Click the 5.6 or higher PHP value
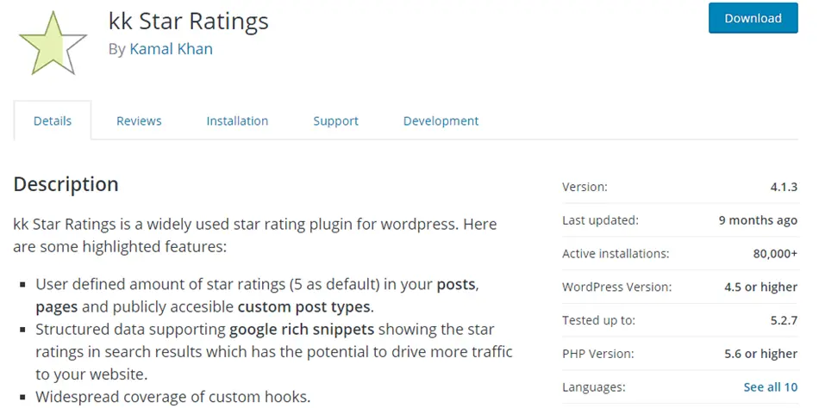The image size is (819, 408). [x=760, y=354]
